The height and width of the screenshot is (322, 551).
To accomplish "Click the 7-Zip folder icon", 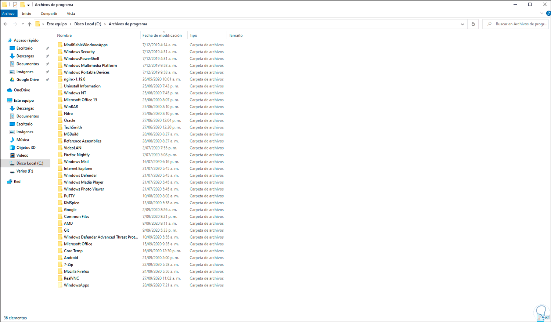I will (60, 265).
